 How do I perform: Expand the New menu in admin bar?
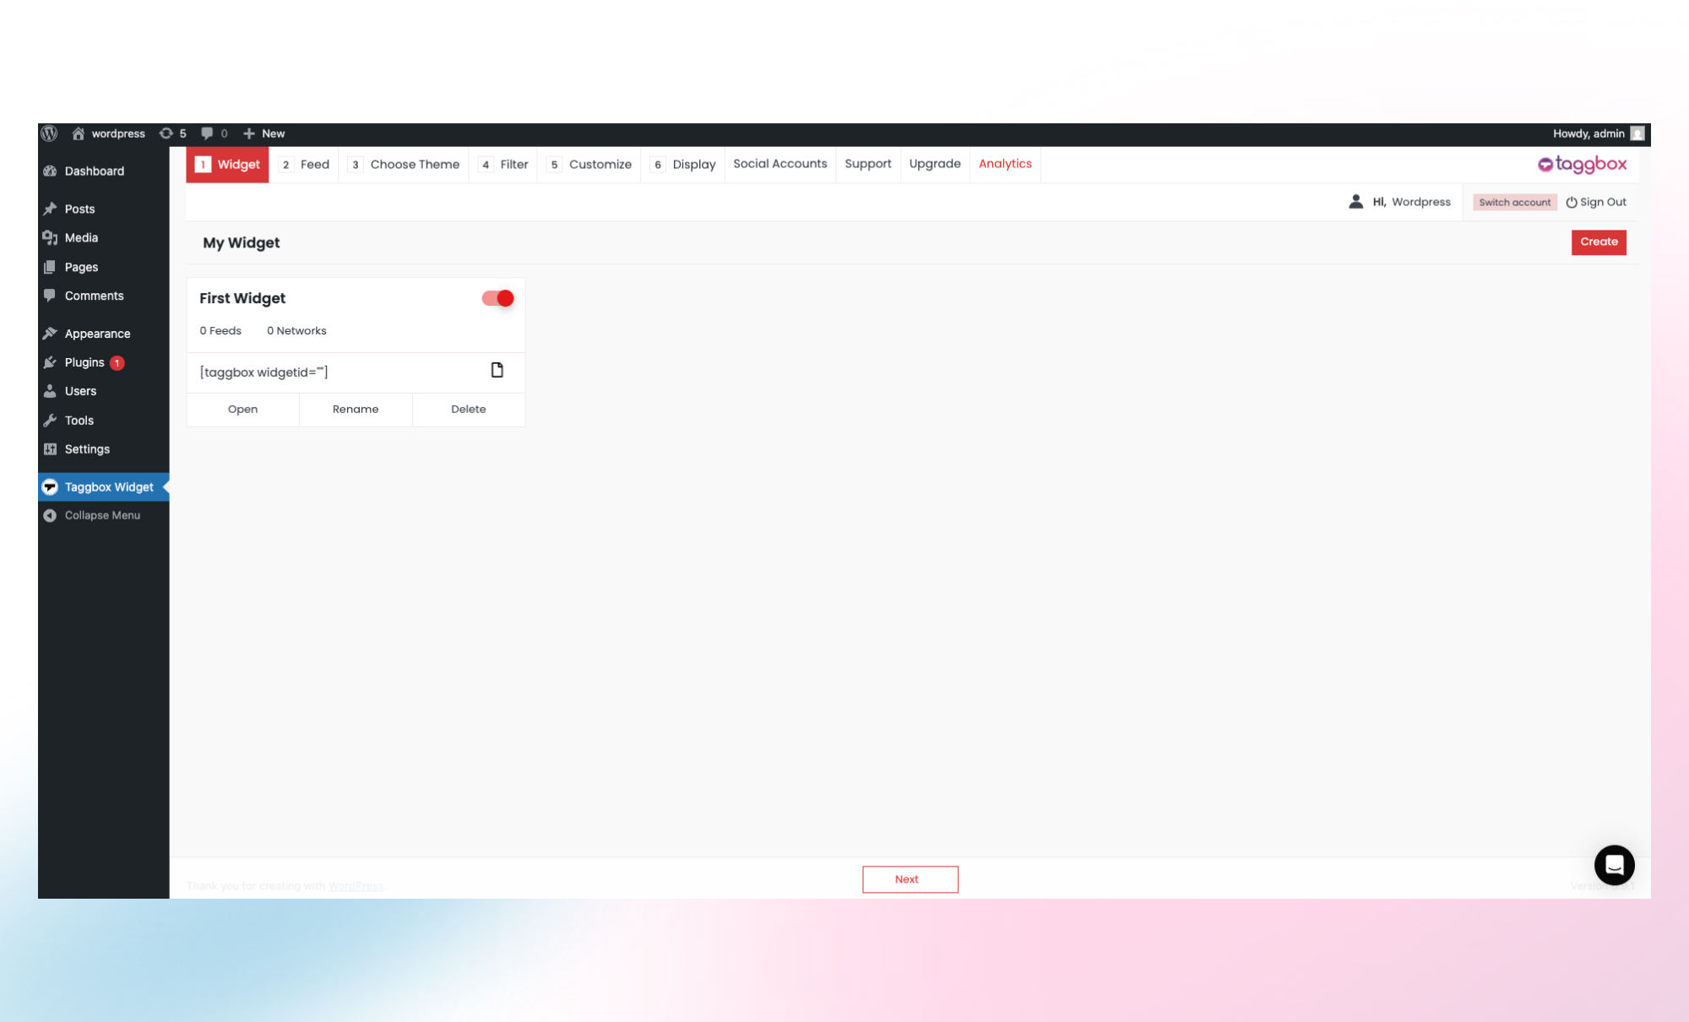[x=263, y=133]
